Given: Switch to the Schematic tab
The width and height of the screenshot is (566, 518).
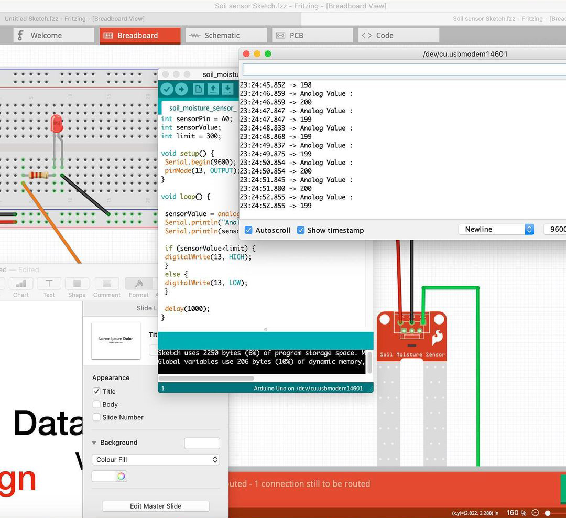Looking at the screenshot, I should [226, 36].
